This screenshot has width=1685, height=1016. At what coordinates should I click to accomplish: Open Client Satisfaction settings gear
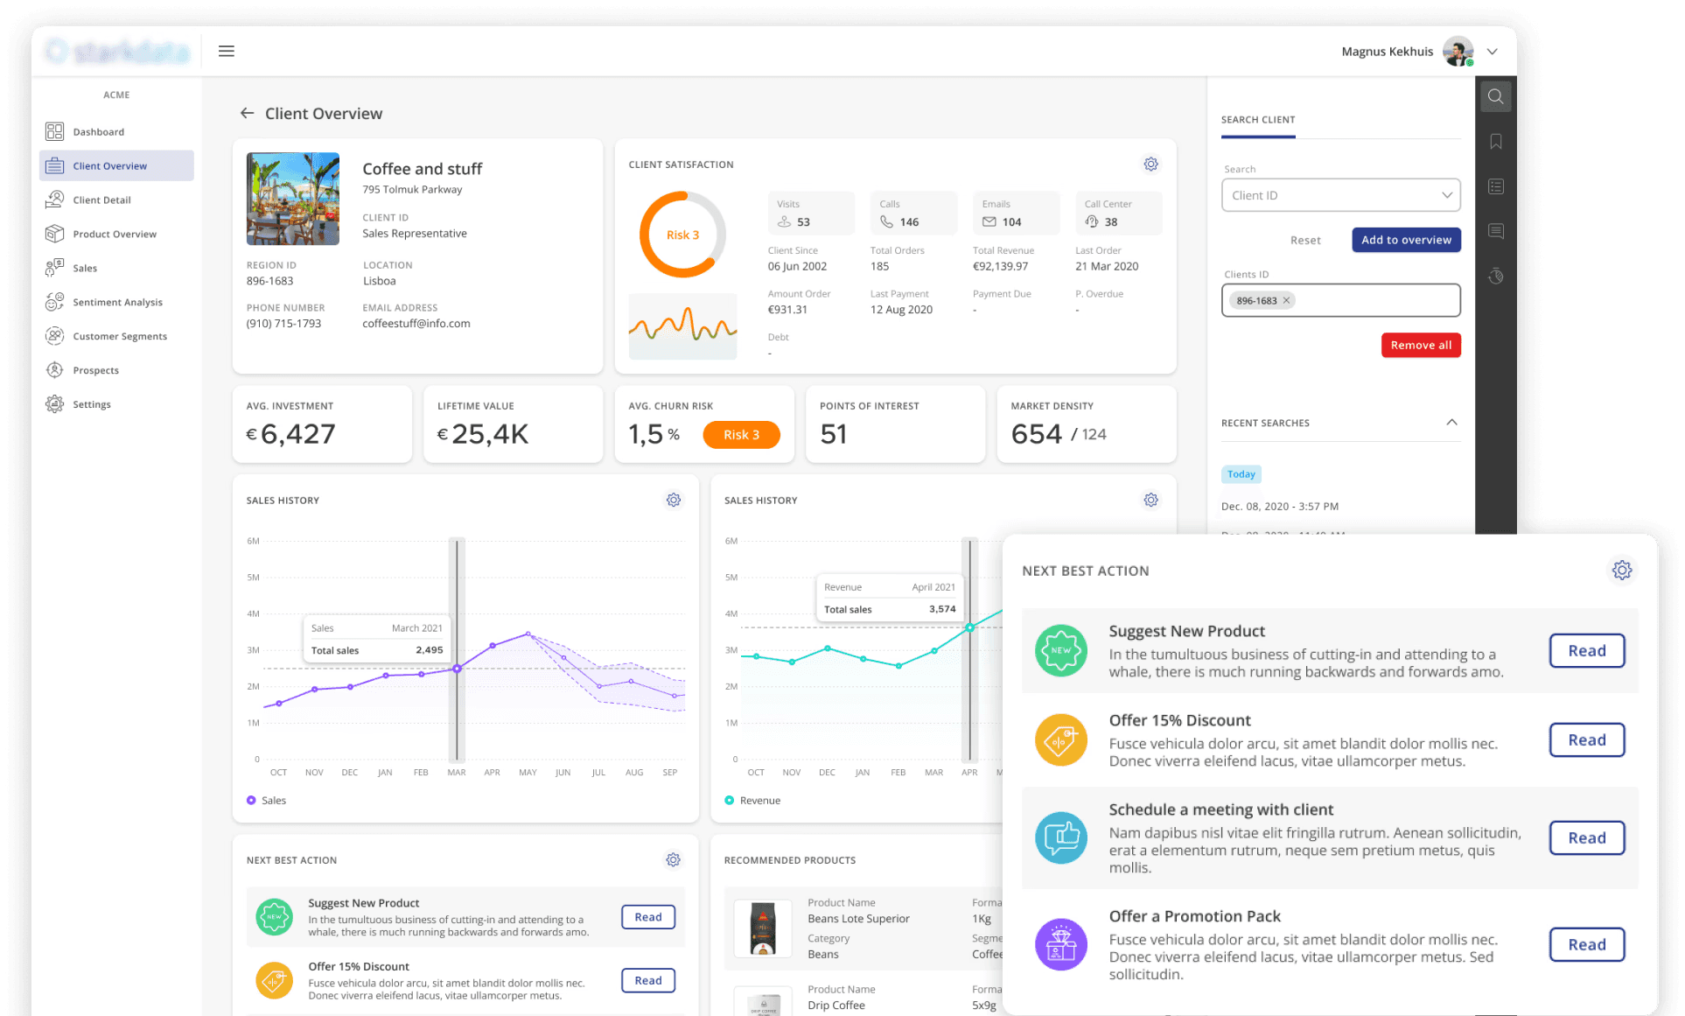click(1150, 164)
